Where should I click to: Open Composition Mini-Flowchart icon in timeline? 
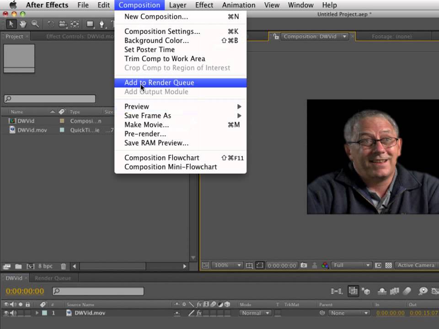point(336,291)
